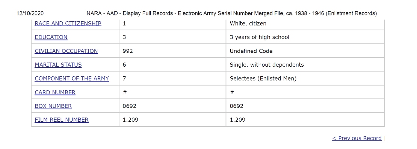Open the BOX NUMBER field link
This screenshot has height=149, width=417.
(x=53, y=106)
